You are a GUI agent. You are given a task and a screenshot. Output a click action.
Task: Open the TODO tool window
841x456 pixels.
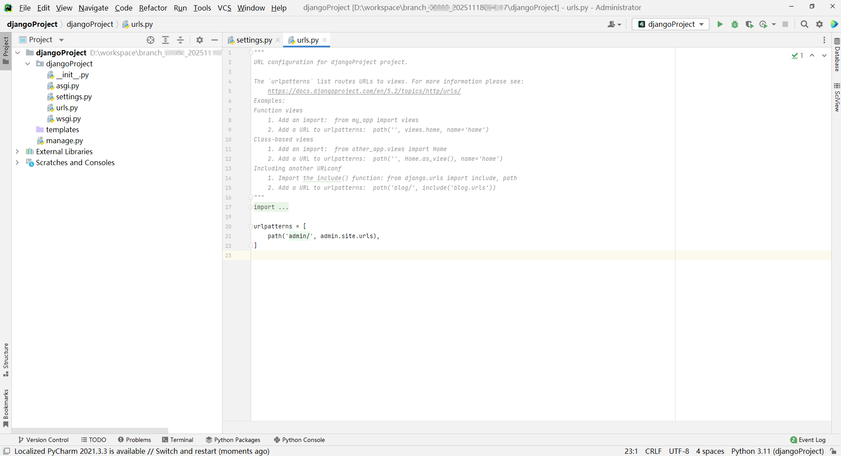point(94,440)
